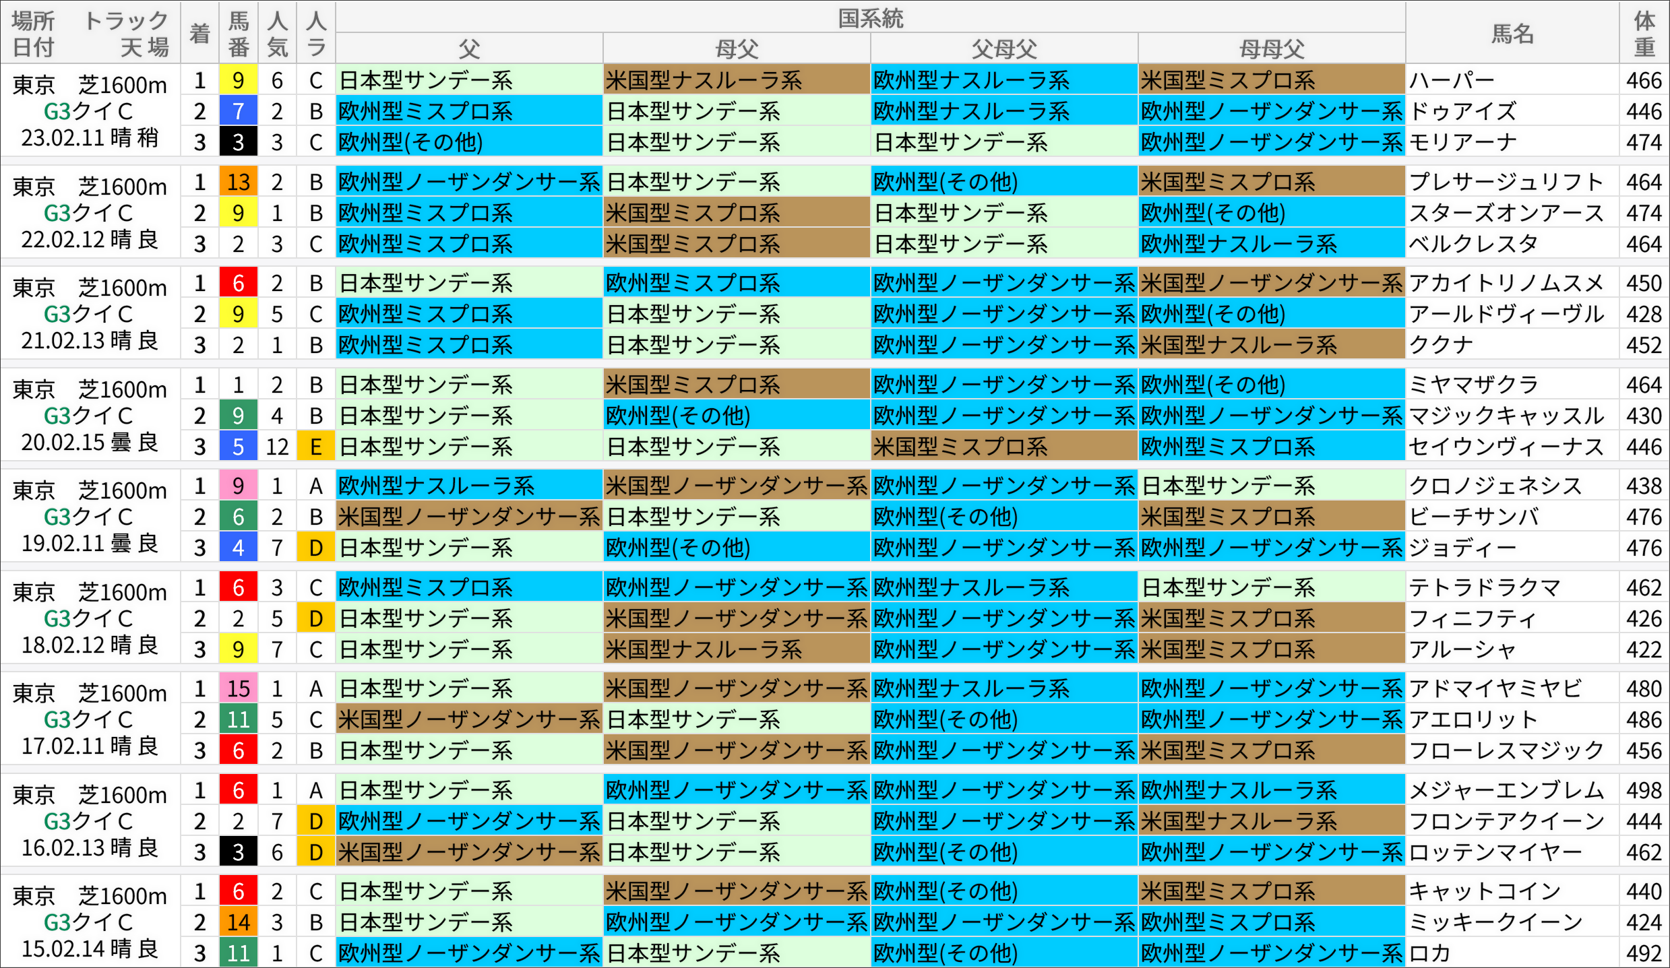Click orange horse number 13 cell
The image size is (1670, 968).
click(x=239, y=182)
